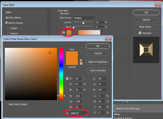Open the Blend Mode Multiply dropdown
The image size is (163, 119).
[x=84, y=18]
